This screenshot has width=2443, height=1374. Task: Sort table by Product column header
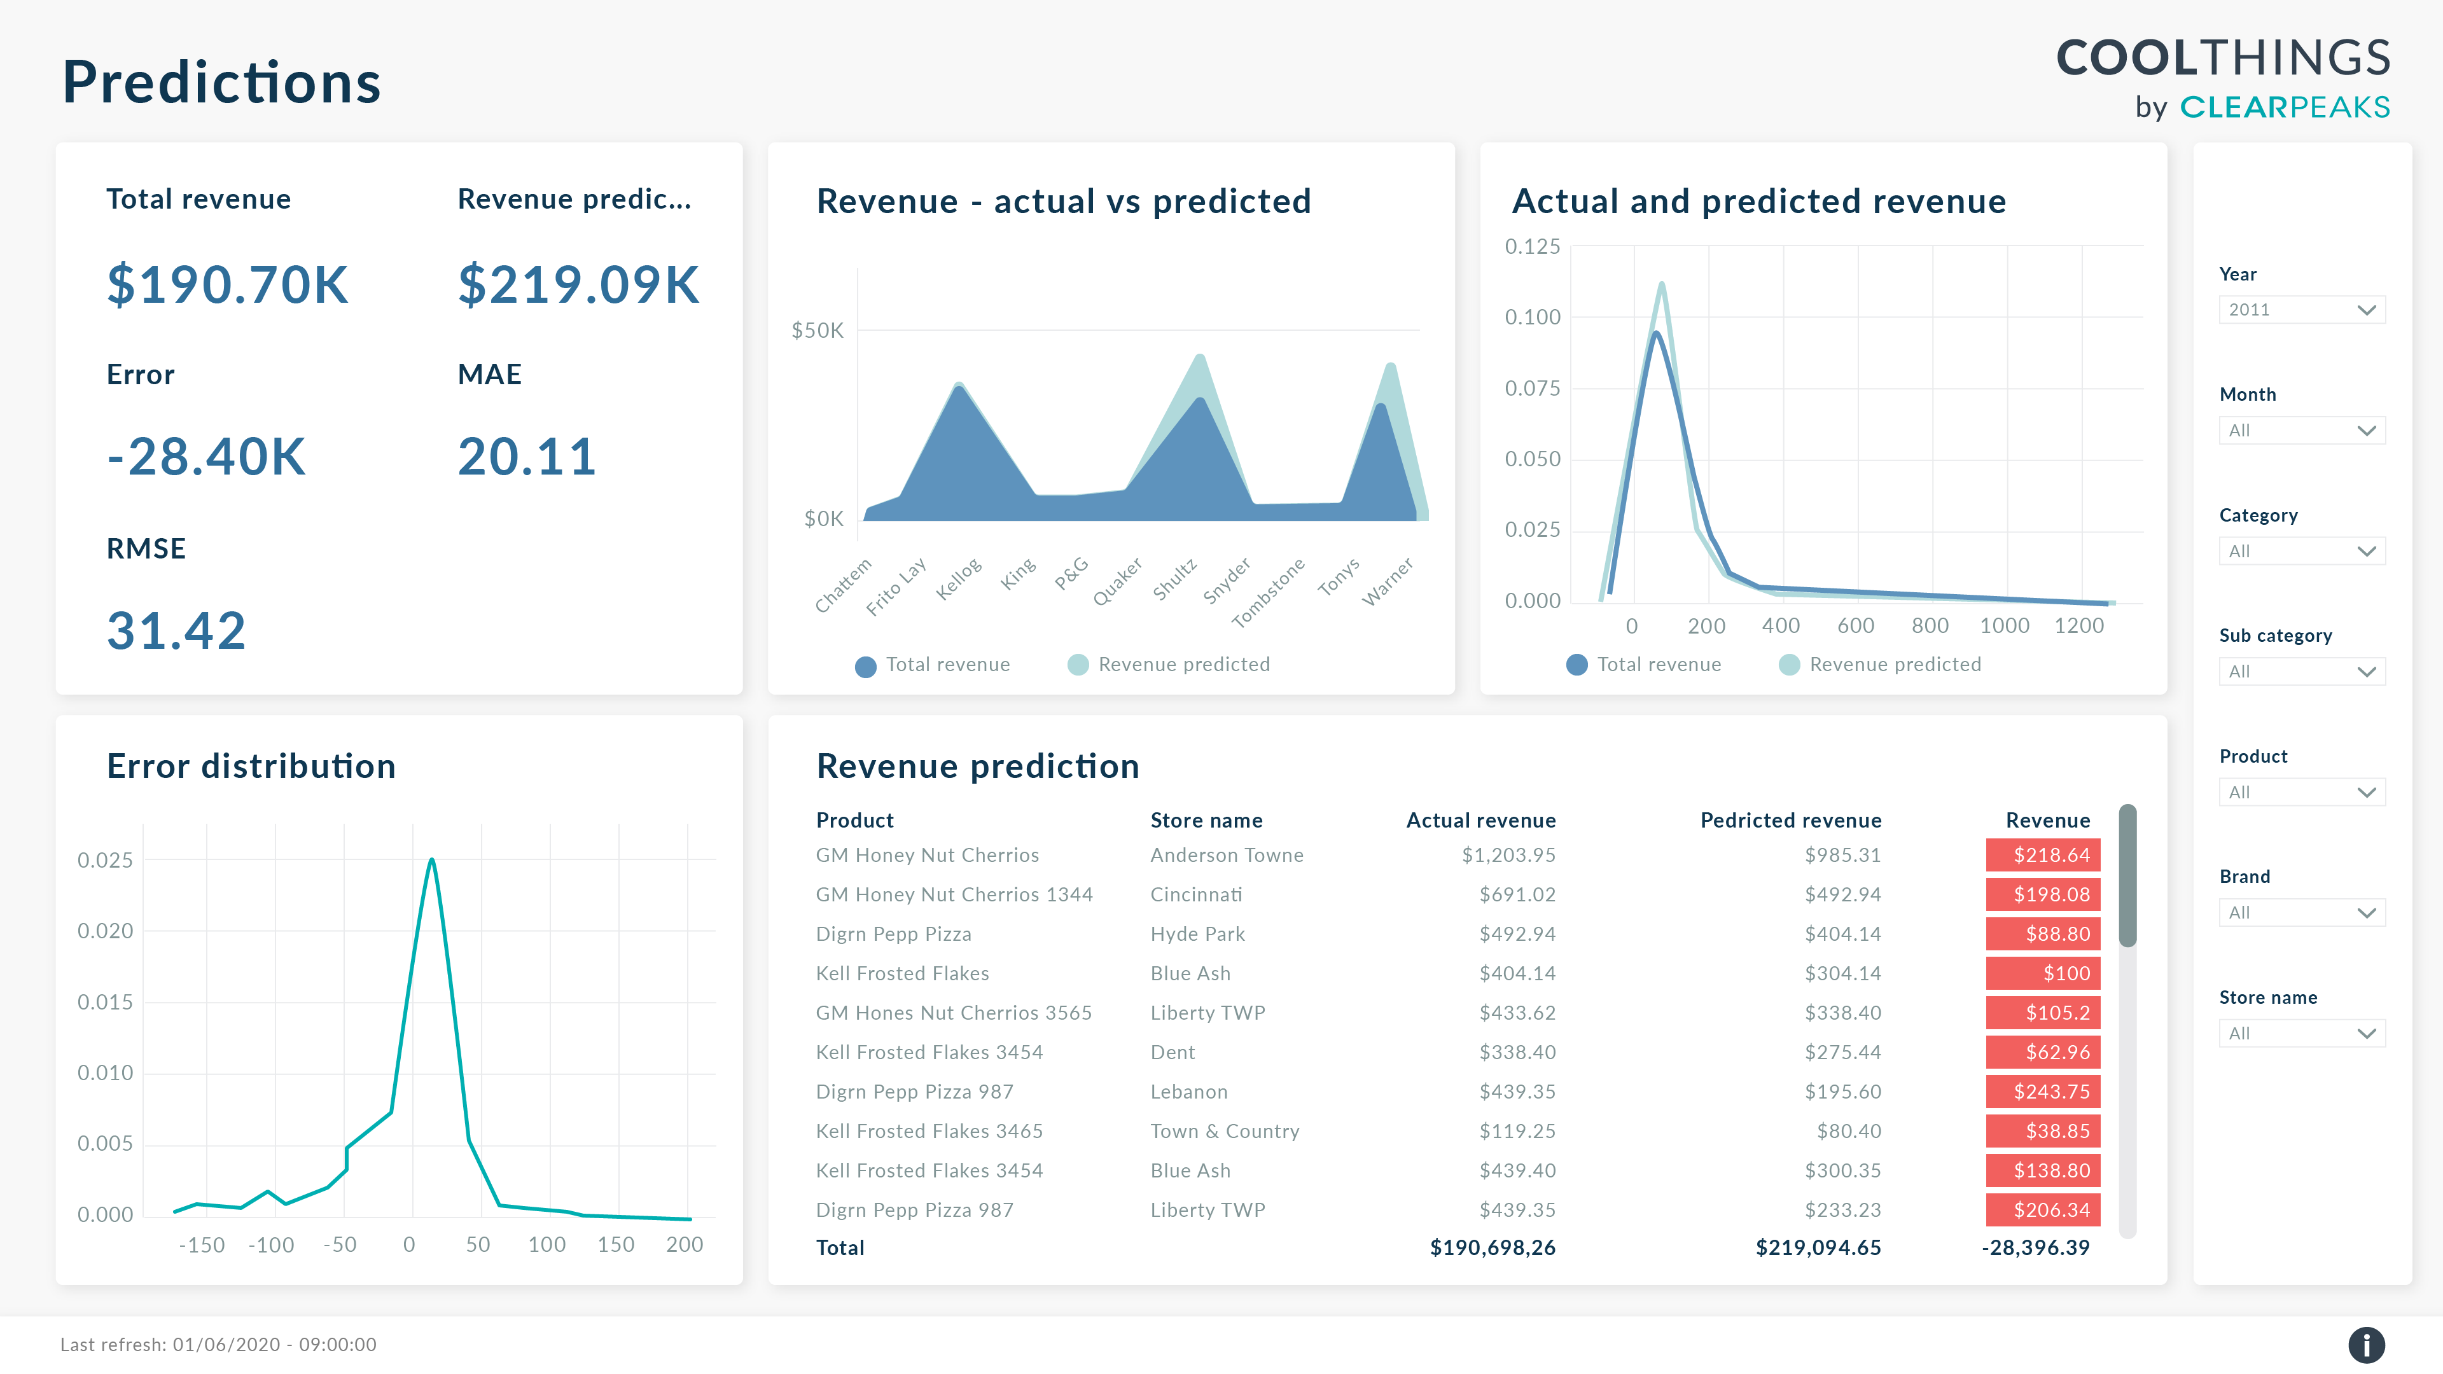[854, 820]
